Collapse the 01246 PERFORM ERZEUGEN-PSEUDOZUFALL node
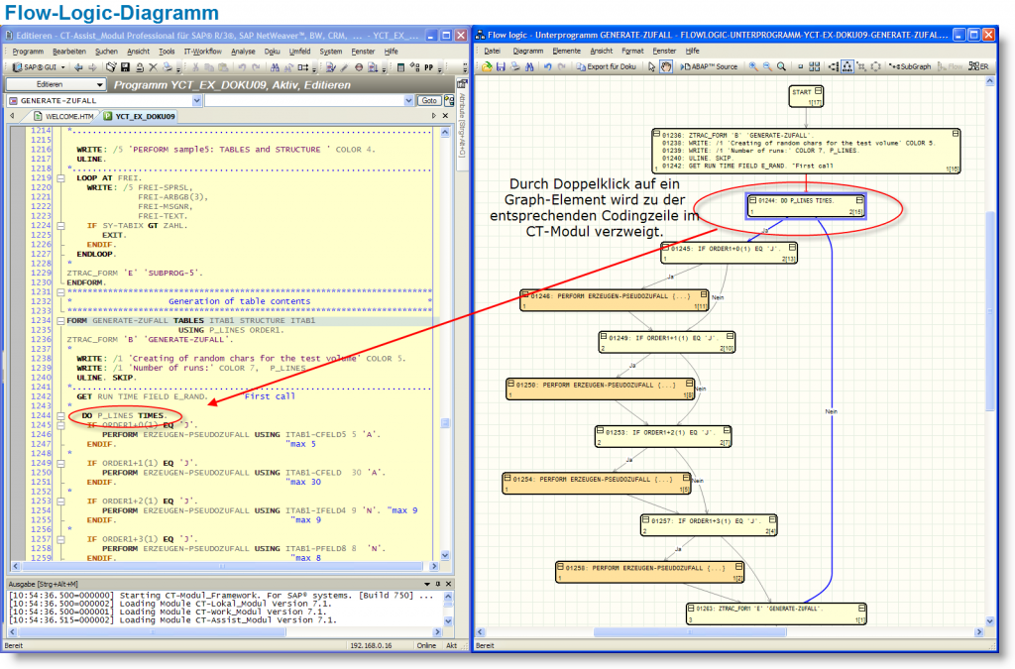The height and width of the screenshot is (669, 1015). click(523, 294)
